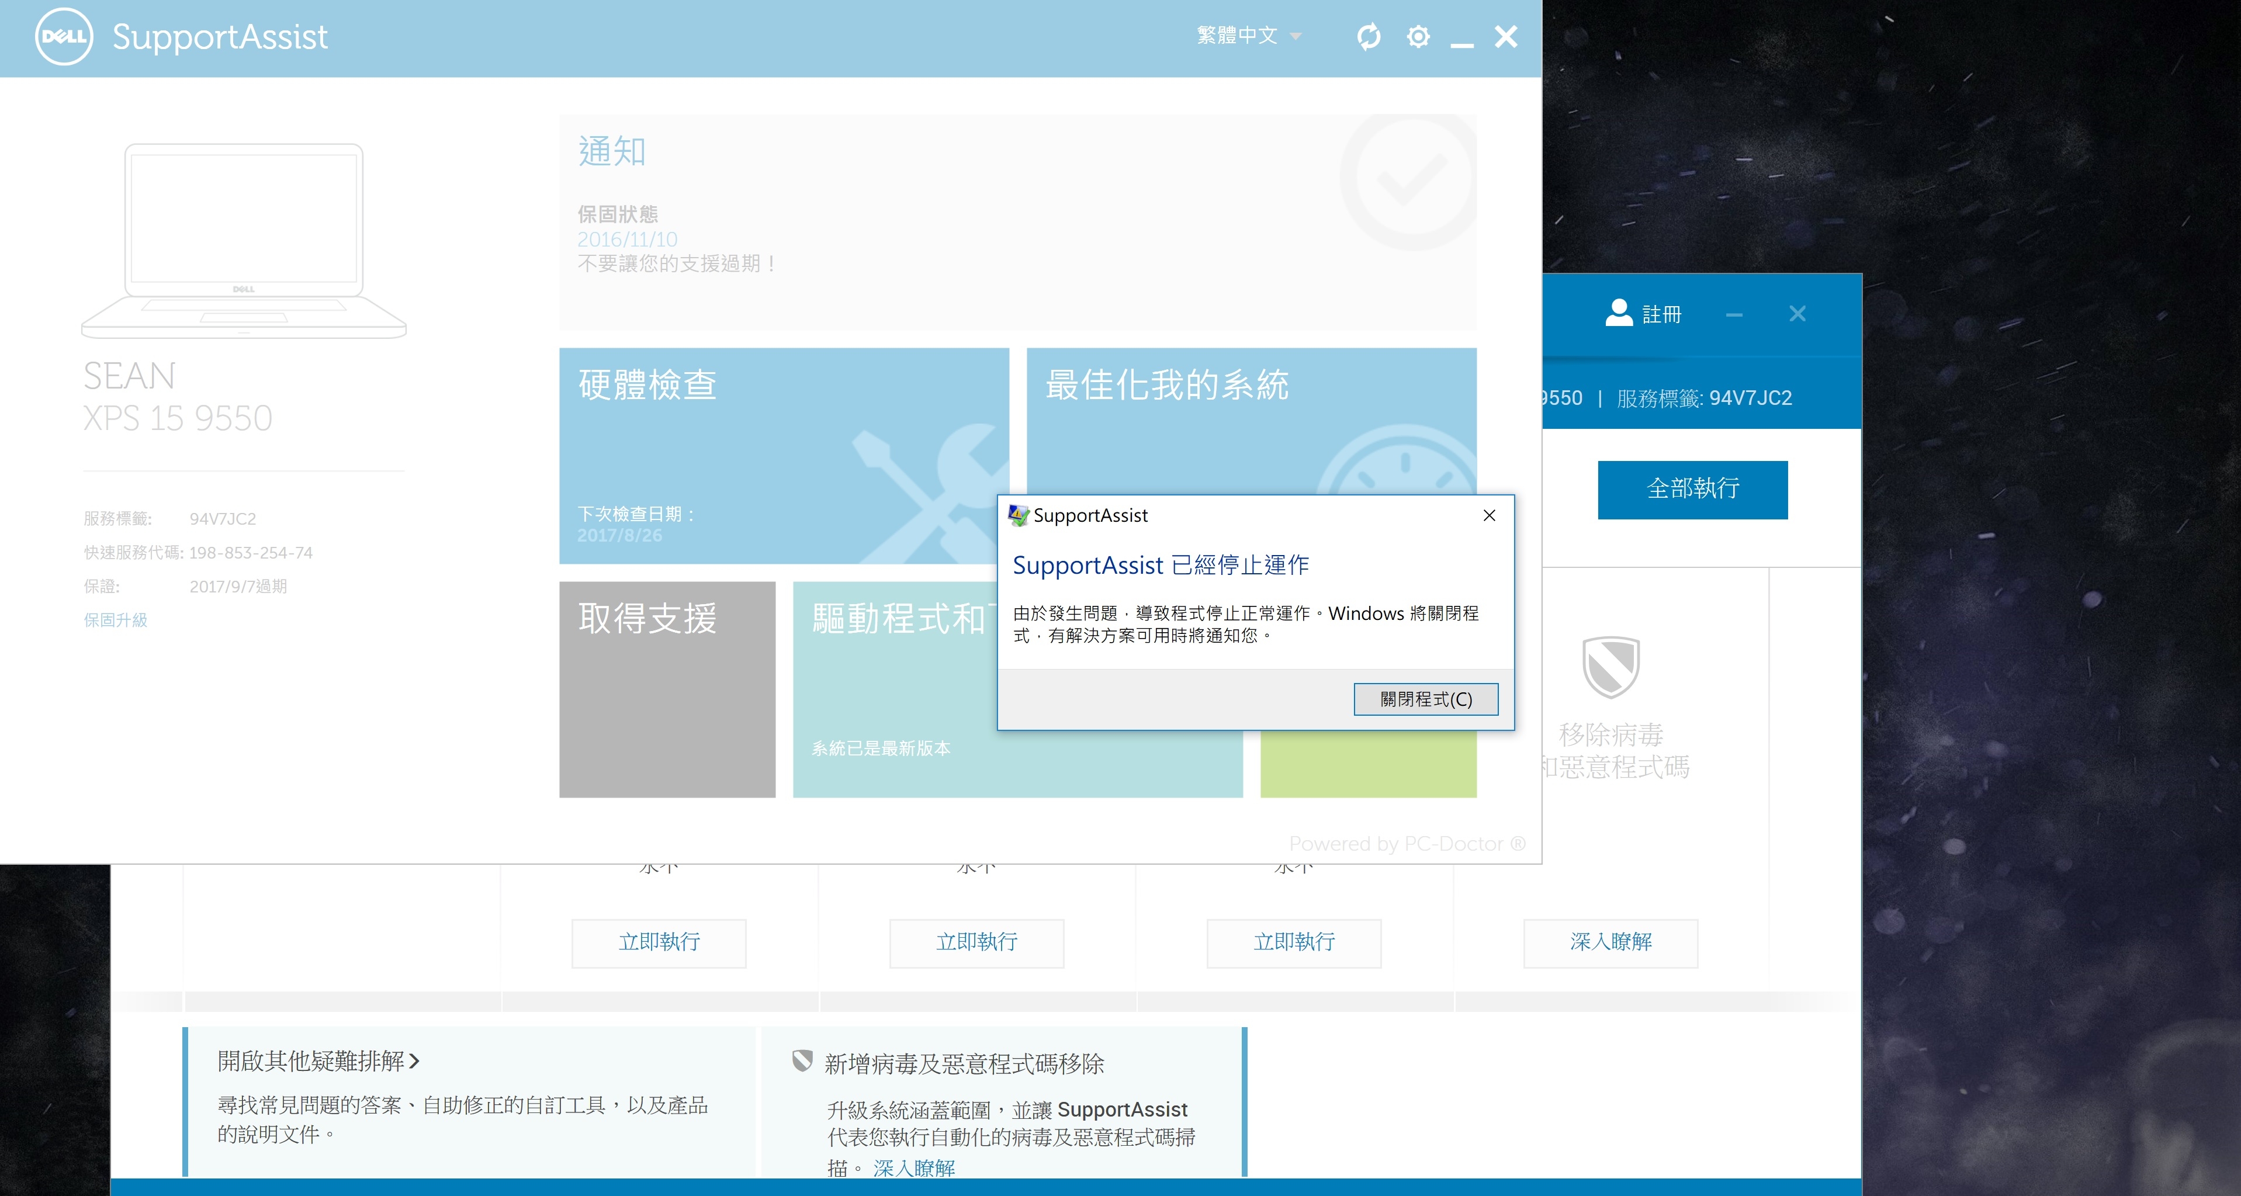The image size is (2241, 1196).
Task: Expand 開啟其他疑難排解 chevron
Action: 414,1061
